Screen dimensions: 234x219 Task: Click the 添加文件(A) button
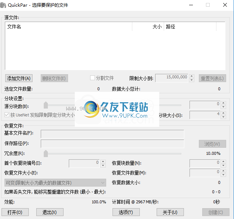pos(19,78)
